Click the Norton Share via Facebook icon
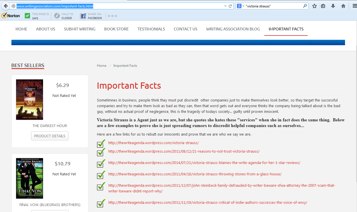The width and height of the screenshot is (357, 212). click(83, 16)
